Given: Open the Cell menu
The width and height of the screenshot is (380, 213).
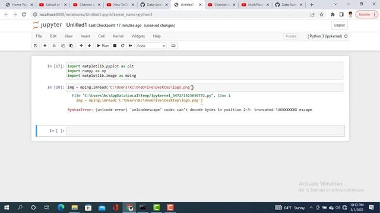Looking at the screenshot, I should click(x=102, y=36).
